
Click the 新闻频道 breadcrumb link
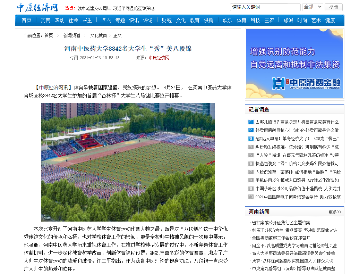(71, 35)
